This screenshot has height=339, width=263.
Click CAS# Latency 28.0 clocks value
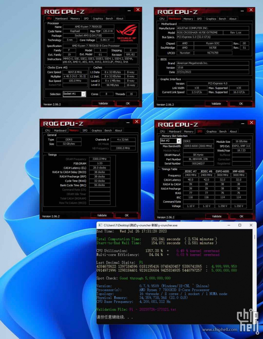coord(100,168)
